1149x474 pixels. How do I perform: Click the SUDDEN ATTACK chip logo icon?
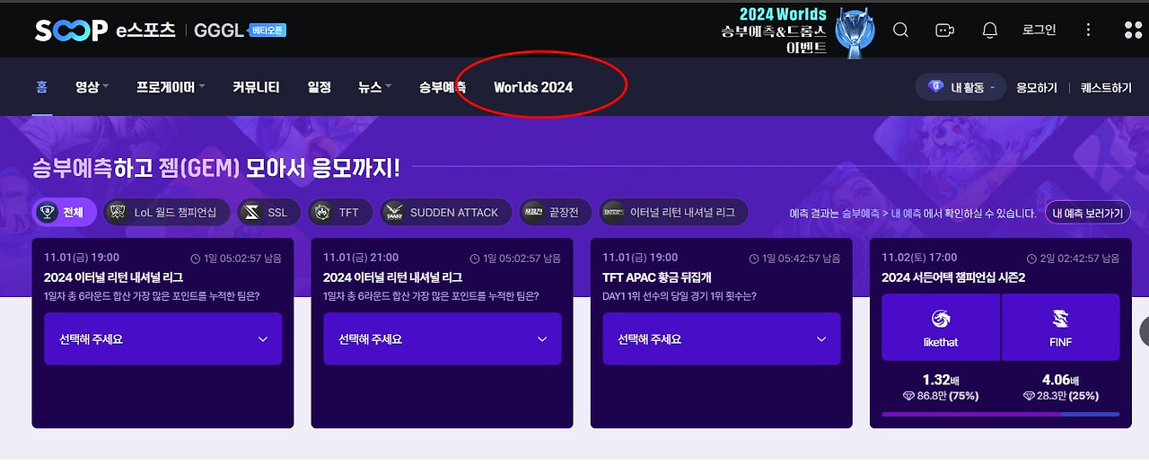pos(394,213)
